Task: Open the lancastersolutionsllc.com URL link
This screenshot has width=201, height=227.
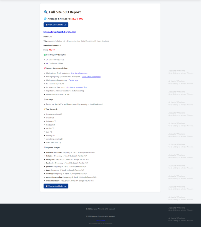Action: click(x=60, y=32)
